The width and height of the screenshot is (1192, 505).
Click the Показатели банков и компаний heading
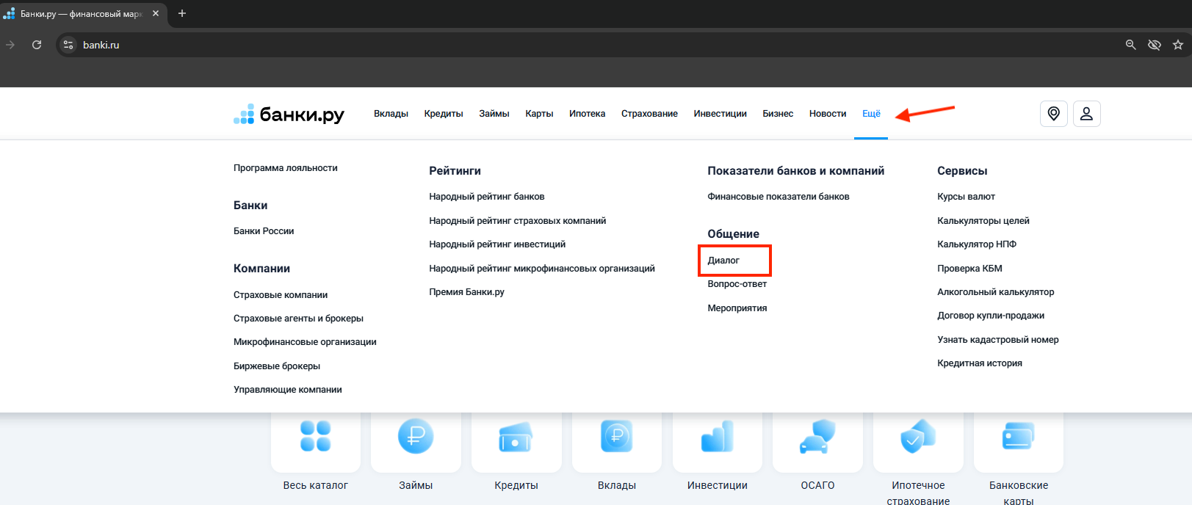click(x=795, y=171)
